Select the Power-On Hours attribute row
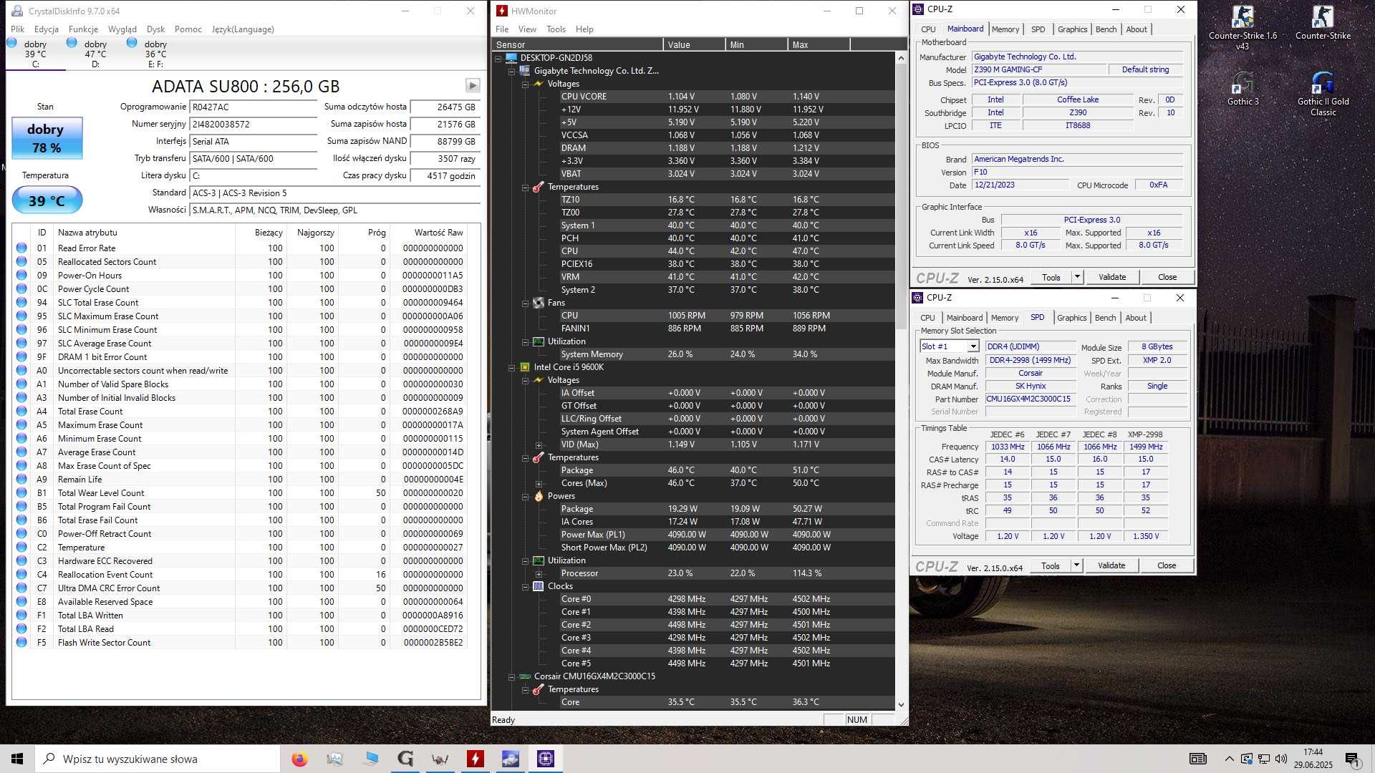This screenshot has height=773, width=1375. (x=241, y=276)
